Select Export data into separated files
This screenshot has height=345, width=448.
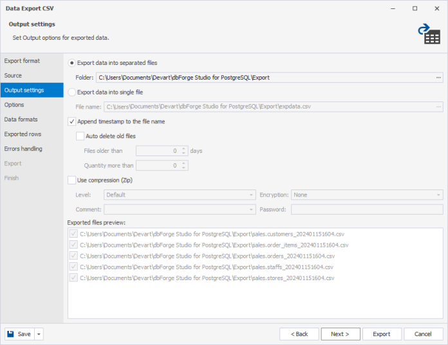coord(72,63)
